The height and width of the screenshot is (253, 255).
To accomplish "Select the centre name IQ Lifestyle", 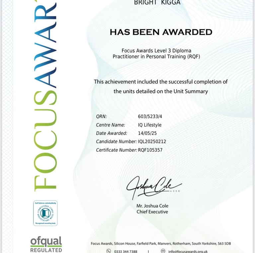I will point(150,125).
